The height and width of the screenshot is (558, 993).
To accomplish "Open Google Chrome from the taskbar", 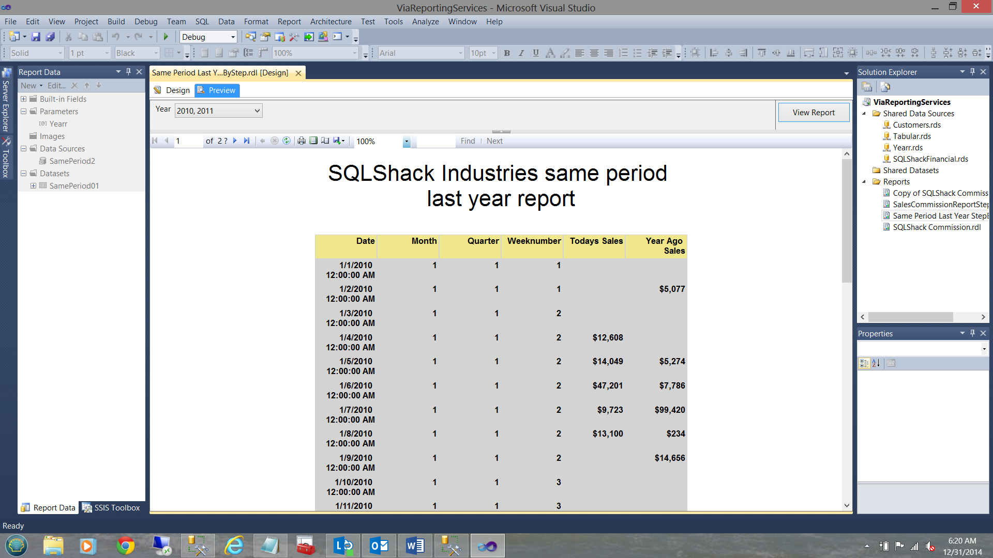I will click(125, 546).
